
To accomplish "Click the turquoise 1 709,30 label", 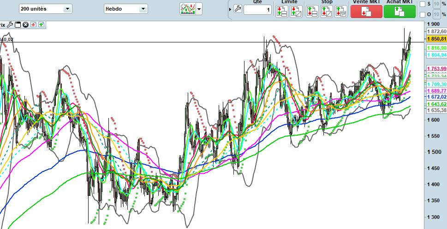I will click(x=436, y=84).
